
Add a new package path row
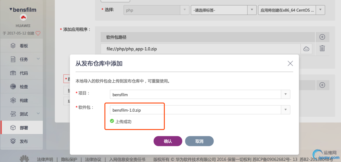322,37
